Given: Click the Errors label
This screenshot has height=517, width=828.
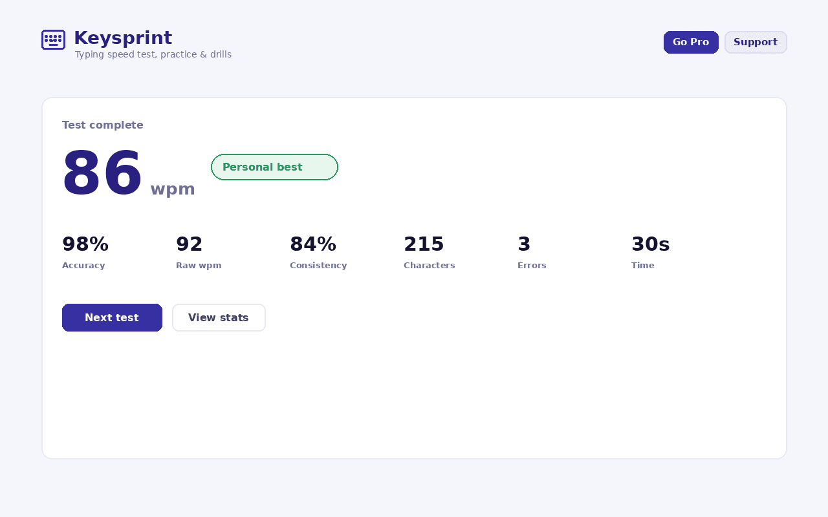Looking at the screenshot, I should click(x=532, y=265).
